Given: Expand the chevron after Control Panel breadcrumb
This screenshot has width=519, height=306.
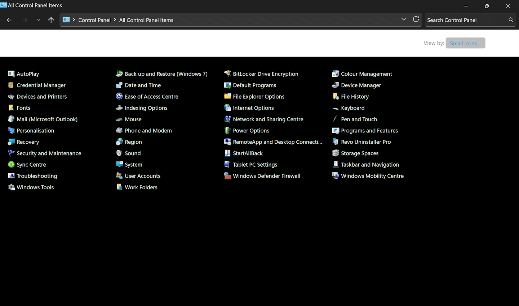Looking at the screenshot, I should point(115,20).
